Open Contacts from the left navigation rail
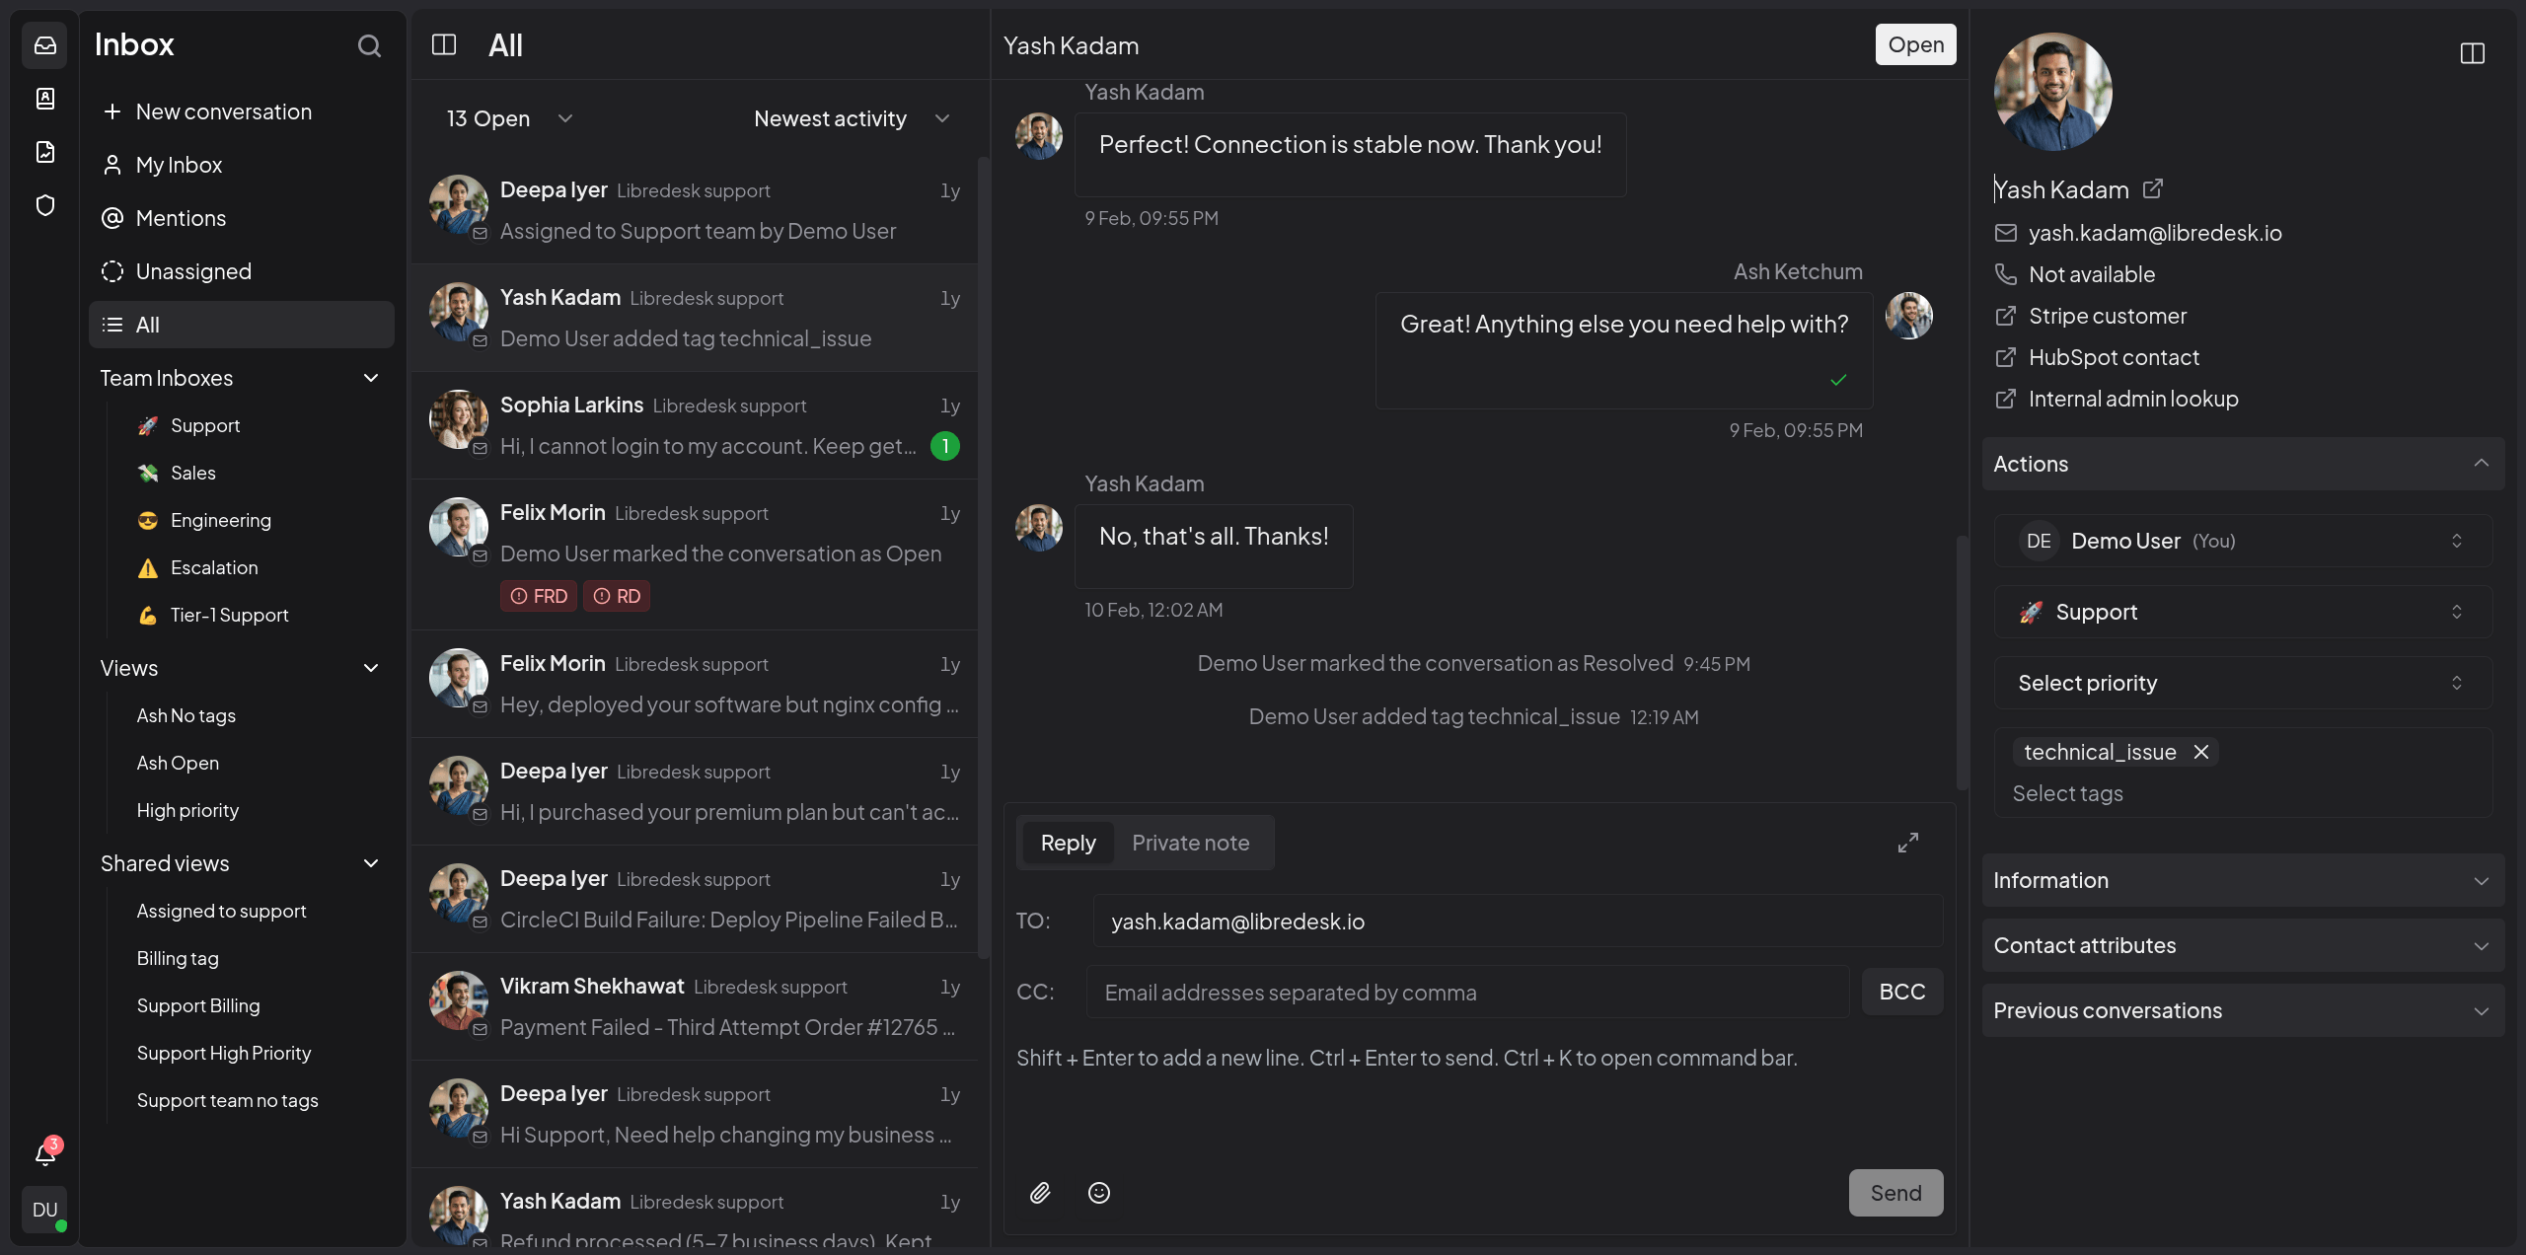The image size is (2526, 1255). click(44, 98)
